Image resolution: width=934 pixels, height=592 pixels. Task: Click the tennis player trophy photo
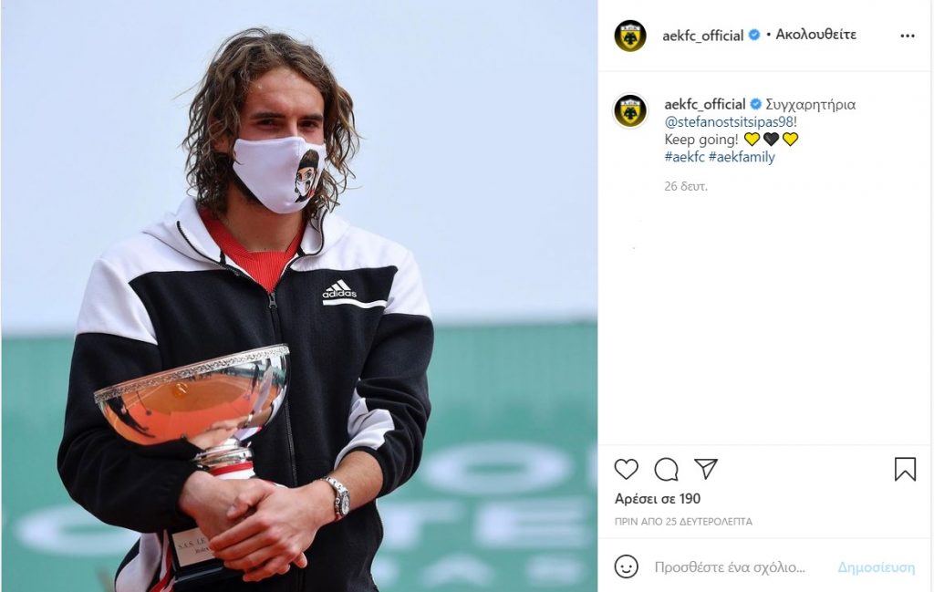(x=299, y=296)
